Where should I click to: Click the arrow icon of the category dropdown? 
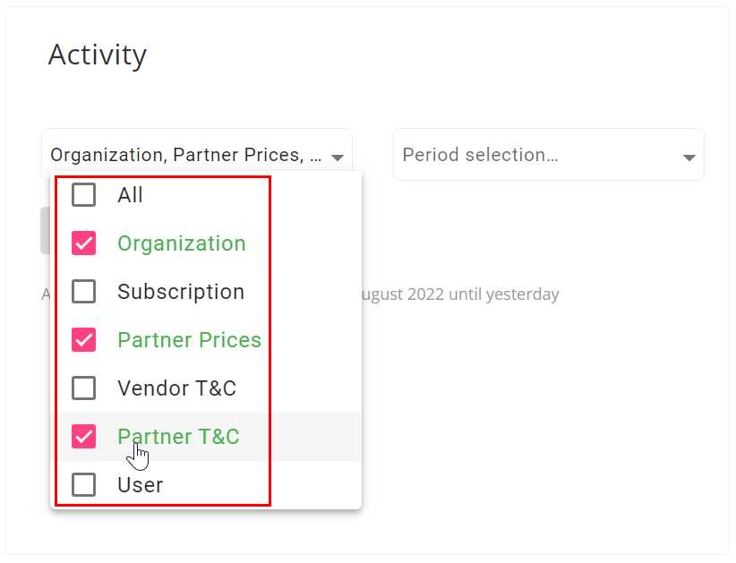(338, 158)
